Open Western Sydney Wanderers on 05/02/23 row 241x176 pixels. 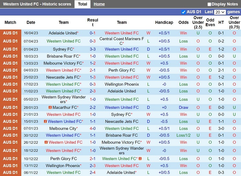pyautogui.click(x=63, y=99)
